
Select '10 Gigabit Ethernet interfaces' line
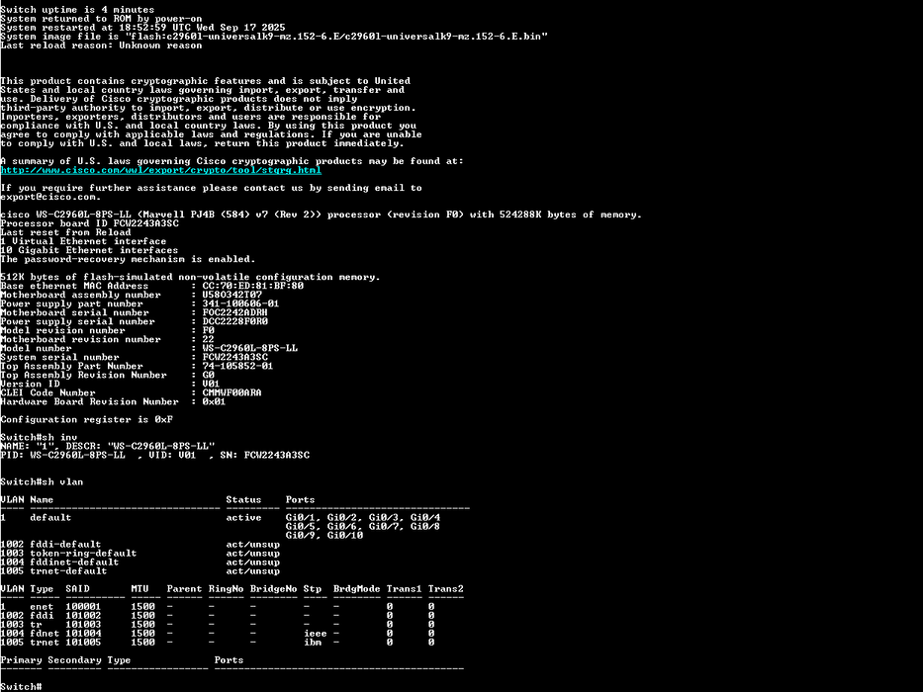click(89, 250)
